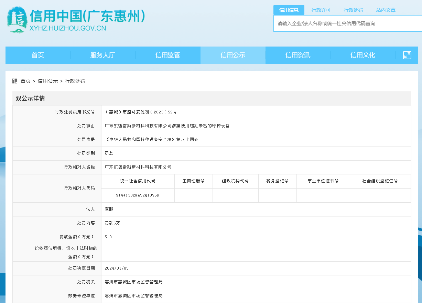422x303 pixels.
Task: Select the 行政处罚 search tab
Action: pos(354,10)
